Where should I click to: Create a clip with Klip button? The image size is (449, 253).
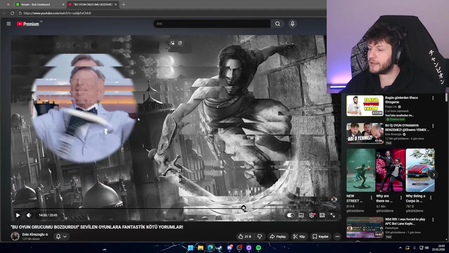299,236
